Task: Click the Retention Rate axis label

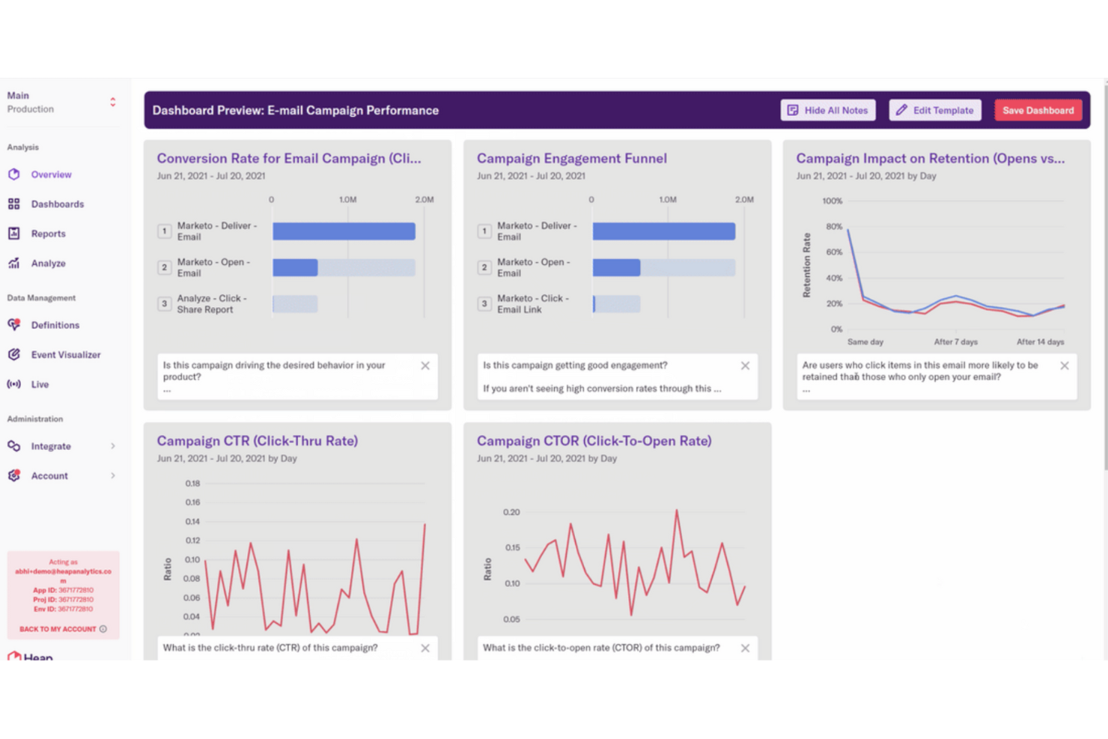Action: coord(806,265)
